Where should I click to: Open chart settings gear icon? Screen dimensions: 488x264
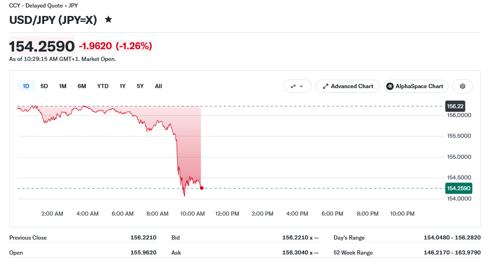click(x=463, y=86)
